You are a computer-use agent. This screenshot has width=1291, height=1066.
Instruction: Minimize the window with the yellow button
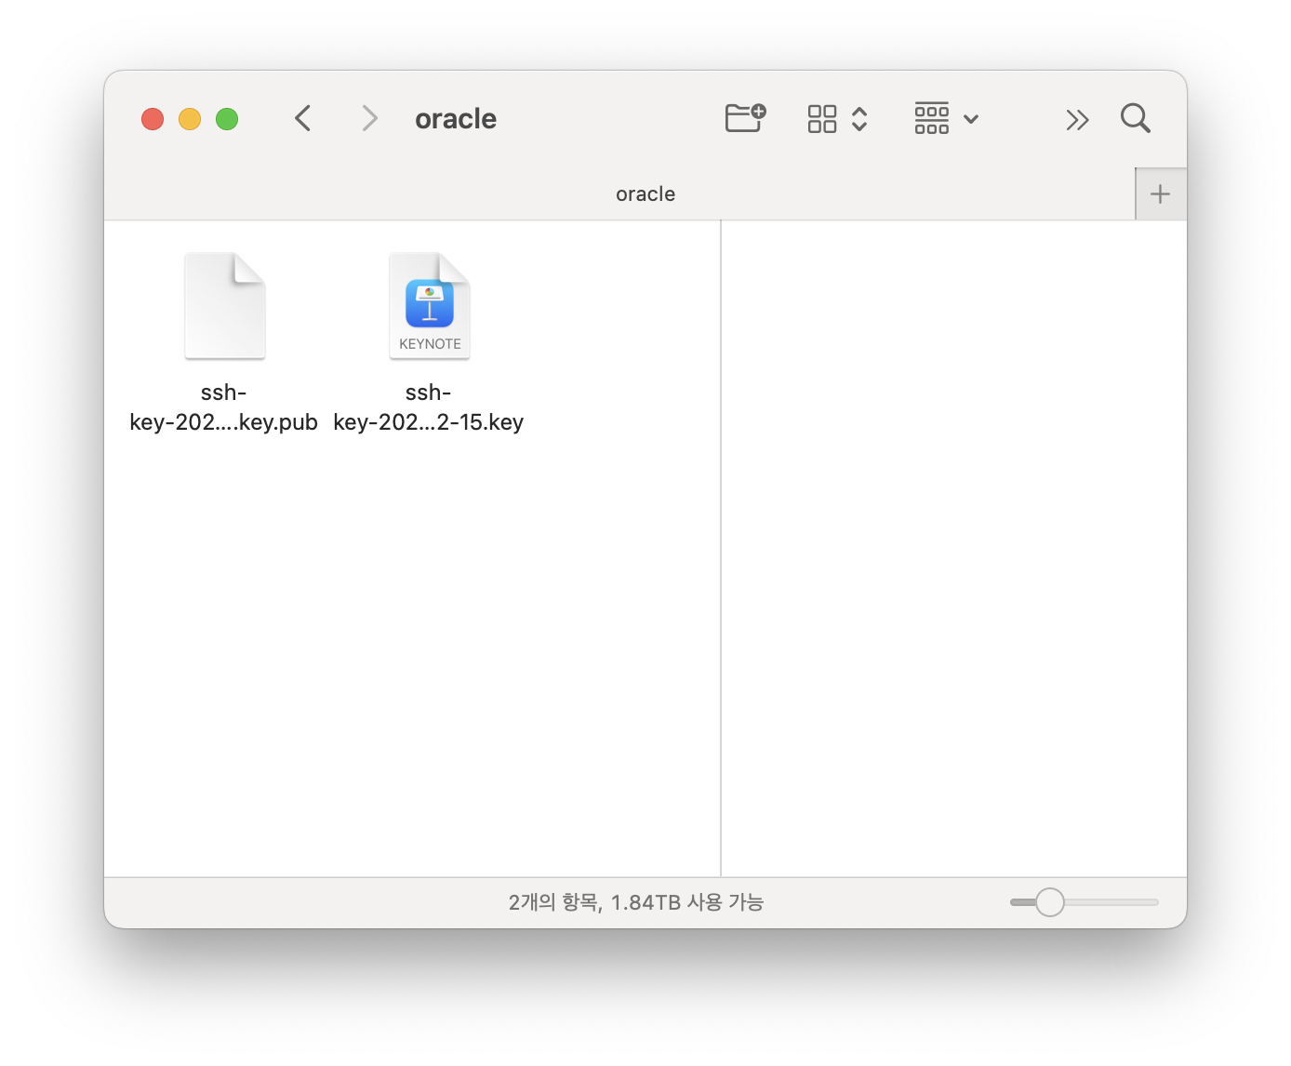(190, 119)
